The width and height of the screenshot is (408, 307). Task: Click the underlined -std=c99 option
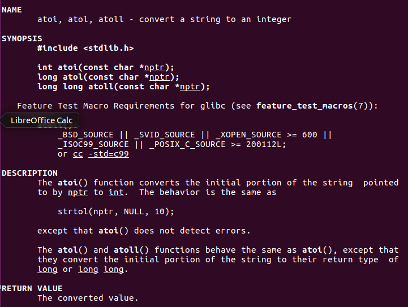tap(108, 154)
